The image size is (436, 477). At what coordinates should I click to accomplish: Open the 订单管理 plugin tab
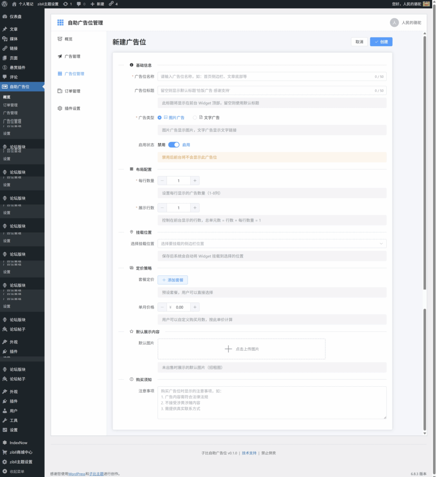pyautogui.click(x=72, y=91)
